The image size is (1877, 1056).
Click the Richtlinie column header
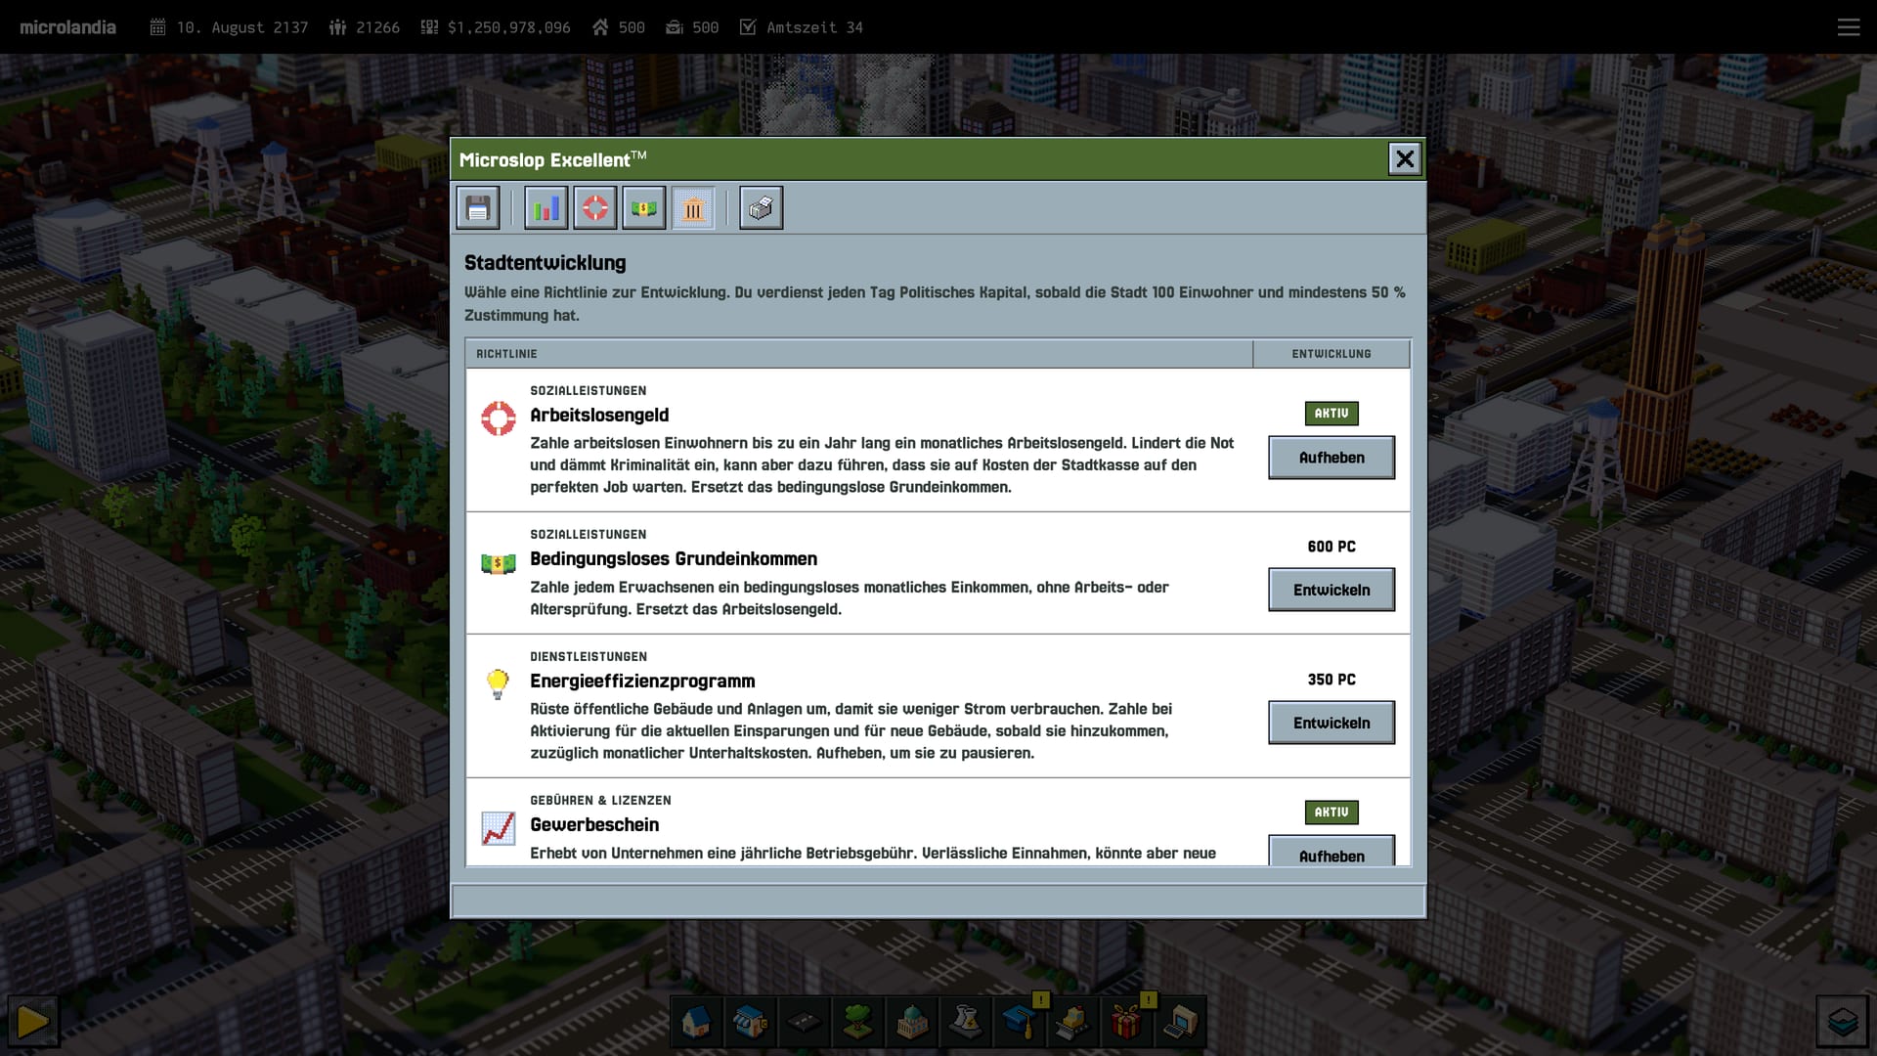(x=858, y=354)
